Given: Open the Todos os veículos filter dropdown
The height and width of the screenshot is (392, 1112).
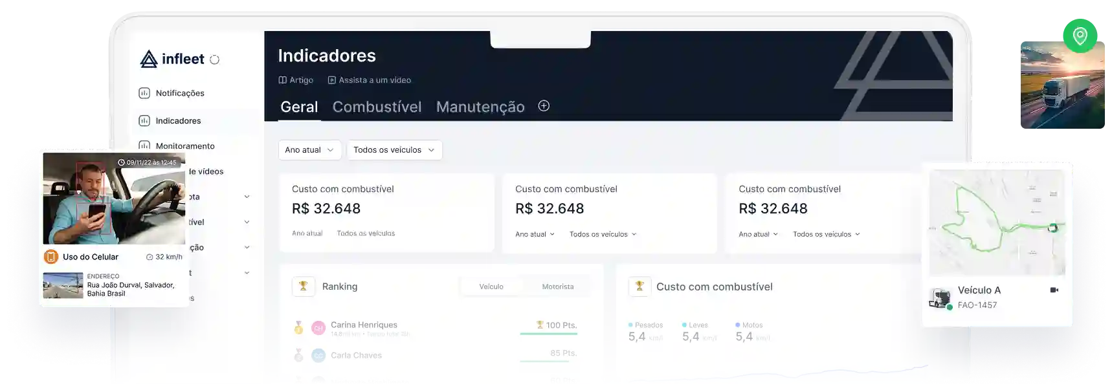Looking at the screenshot, I should click(x=394, y=150).
